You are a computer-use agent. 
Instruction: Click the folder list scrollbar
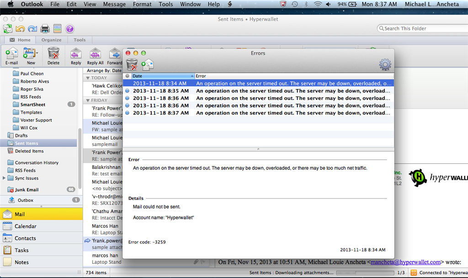click(80, 158)
